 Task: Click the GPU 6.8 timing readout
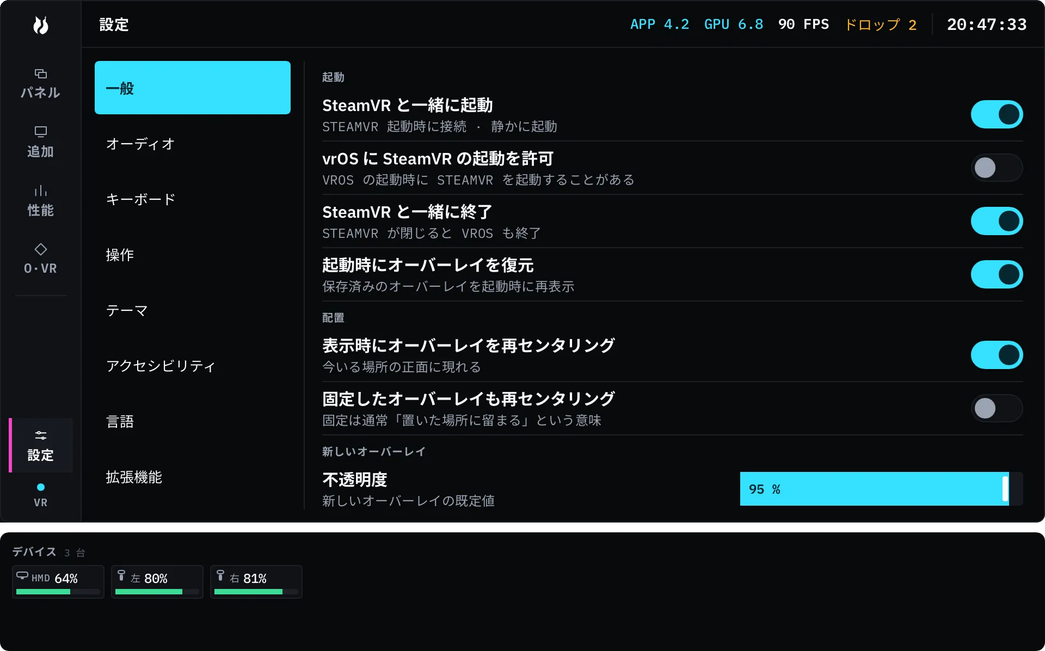tap(734, 24)
